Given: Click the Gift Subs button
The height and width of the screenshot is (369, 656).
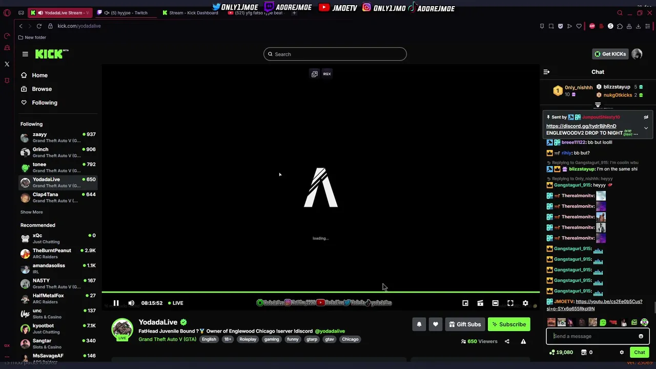Looking at the screenshot, I should tap(465, 324).
